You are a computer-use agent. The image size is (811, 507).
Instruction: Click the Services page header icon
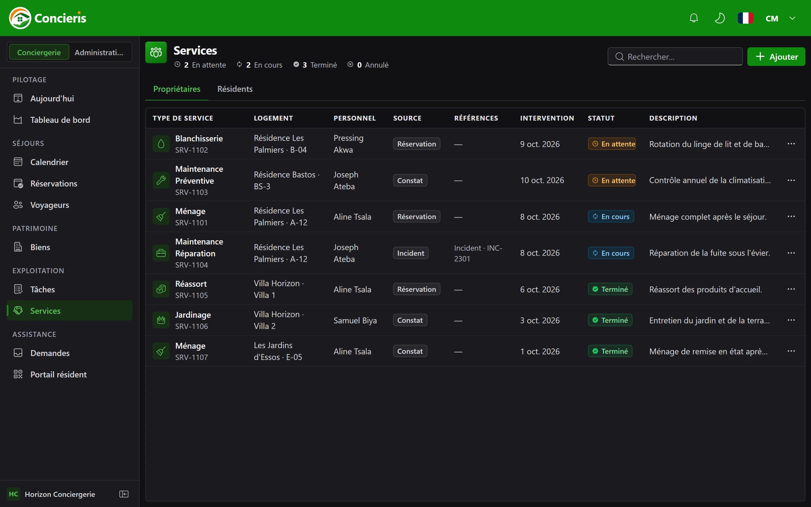(156, 52)
